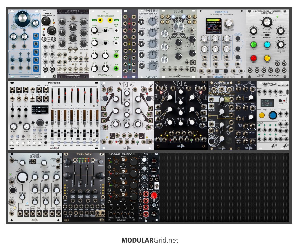Image resolution: width=300 pixels, height=246 pixels.
Task: Flip the CUE IN toggle switch on output module
Action: 156,186
